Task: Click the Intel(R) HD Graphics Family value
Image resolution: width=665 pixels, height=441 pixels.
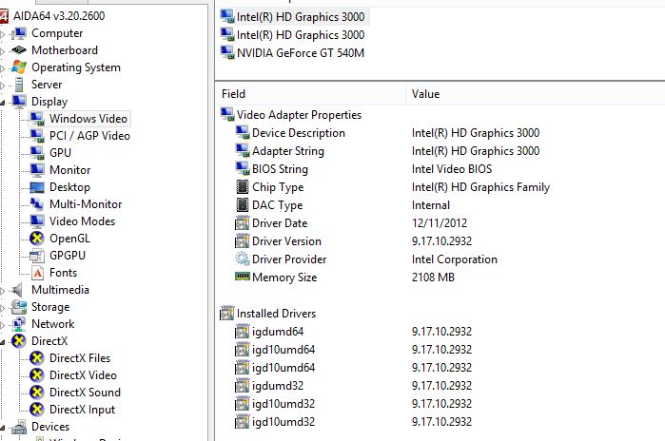Action: click(x=480, y=187)
